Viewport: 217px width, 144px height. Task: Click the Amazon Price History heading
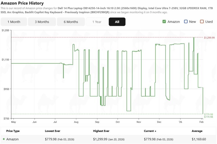click(22, 3)
